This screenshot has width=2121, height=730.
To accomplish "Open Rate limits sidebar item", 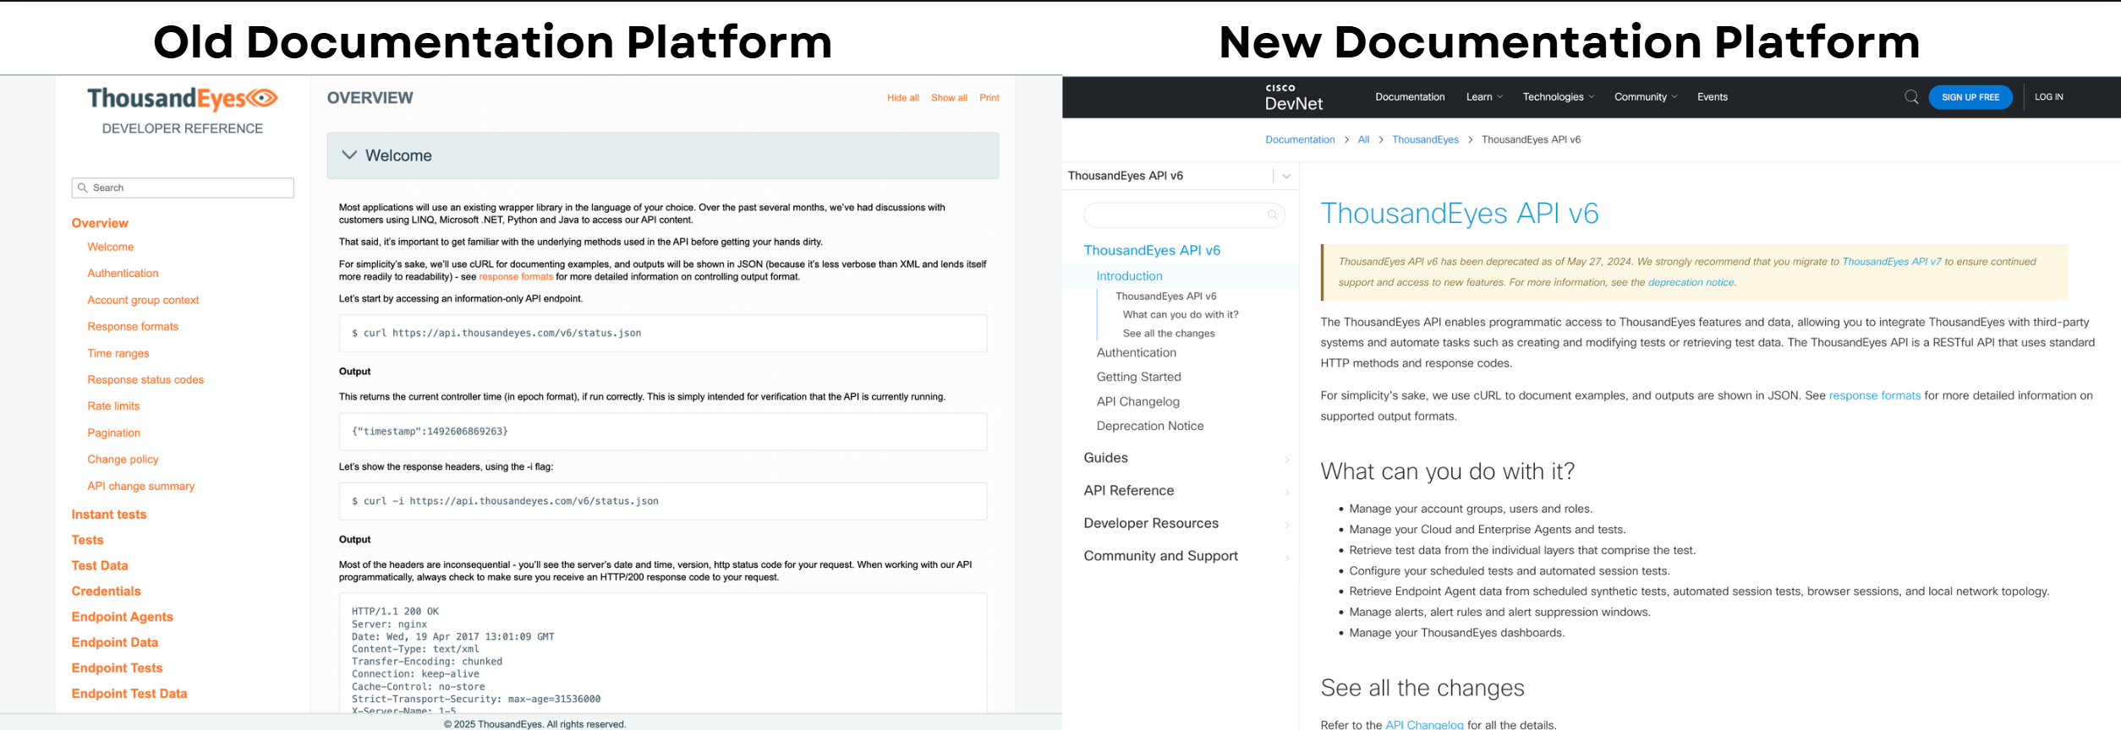I will [x=113, y=406].
